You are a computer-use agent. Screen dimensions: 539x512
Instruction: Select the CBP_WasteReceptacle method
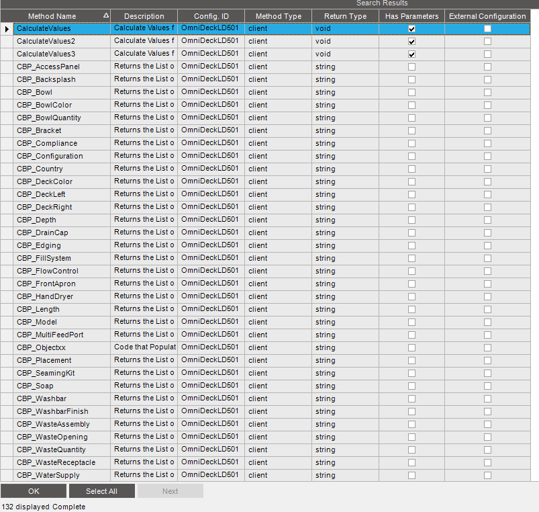pyautogui.click(x=56, y=462)
